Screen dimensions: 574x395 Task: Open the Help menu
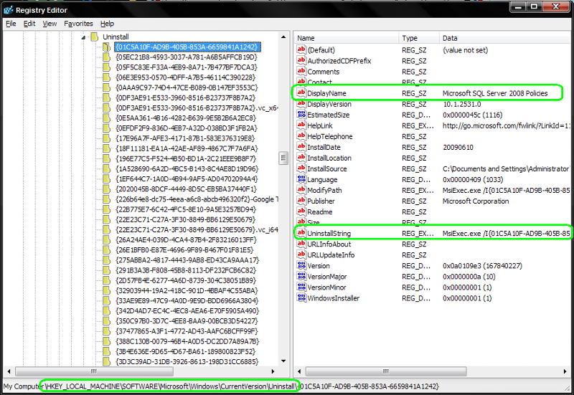tap(107, 24)
